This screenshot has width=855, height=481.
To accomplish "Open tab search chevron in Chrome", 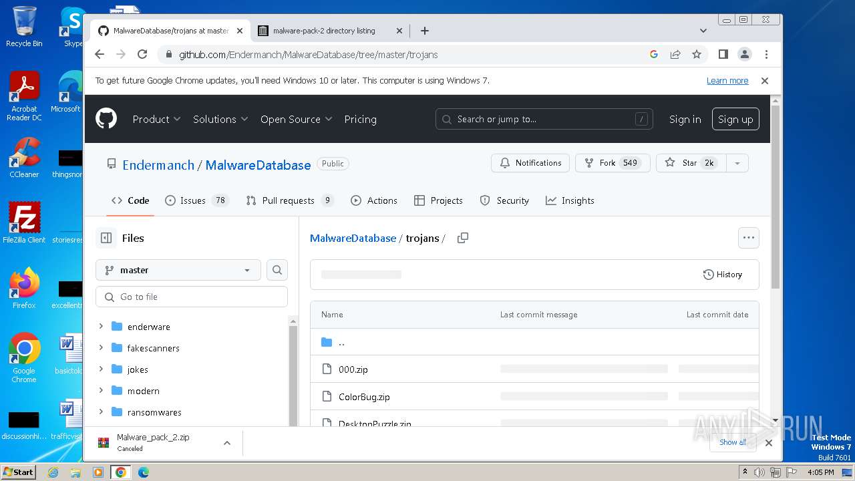I will coord(703,31).
